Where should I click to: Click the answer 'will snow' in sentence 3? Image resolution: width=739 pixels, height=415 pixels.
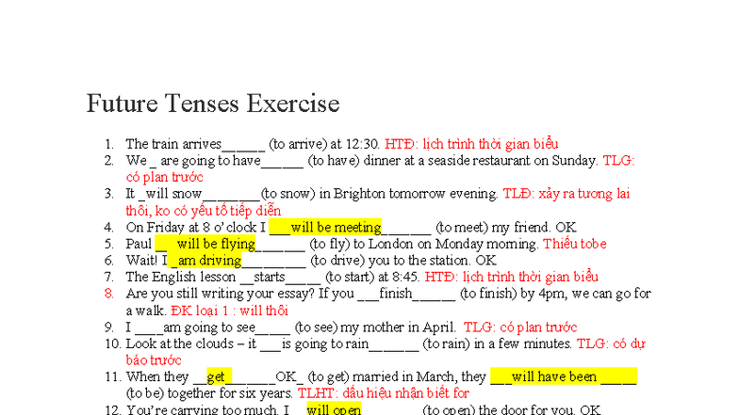click(x=173, y=194)
